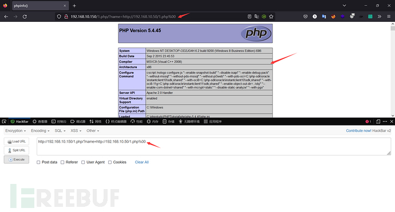Select the phpinfo() browser tab
395x212 pixels.
(40, 6)
